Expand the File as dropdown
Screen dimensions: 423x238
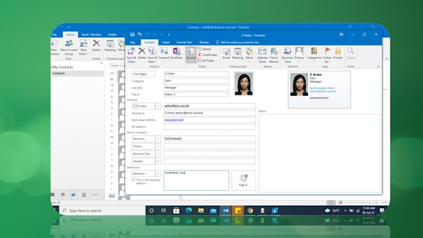point(226,94)
